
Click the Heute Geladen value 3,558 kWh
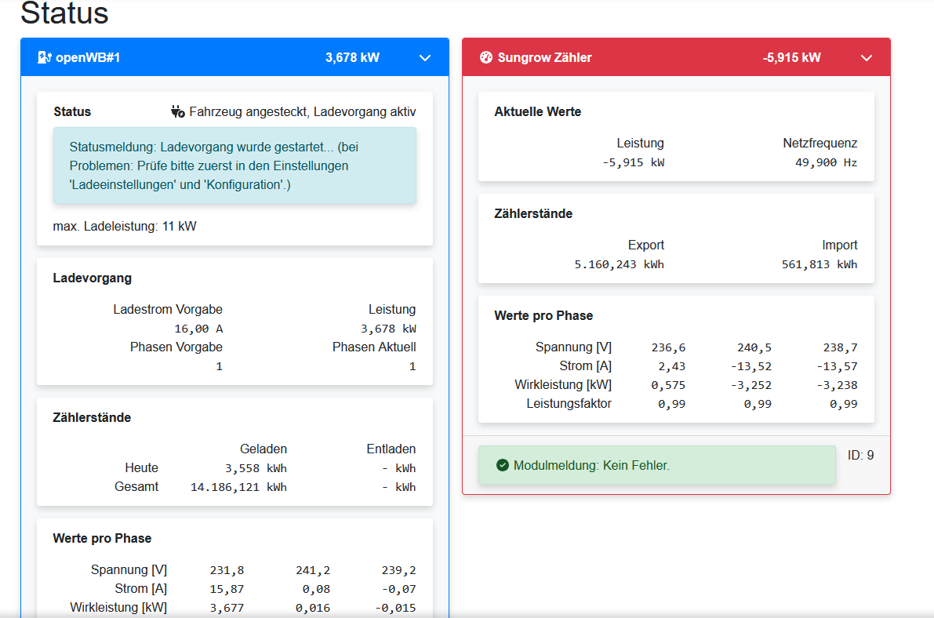pyautogui.click(x=256, y=468)
